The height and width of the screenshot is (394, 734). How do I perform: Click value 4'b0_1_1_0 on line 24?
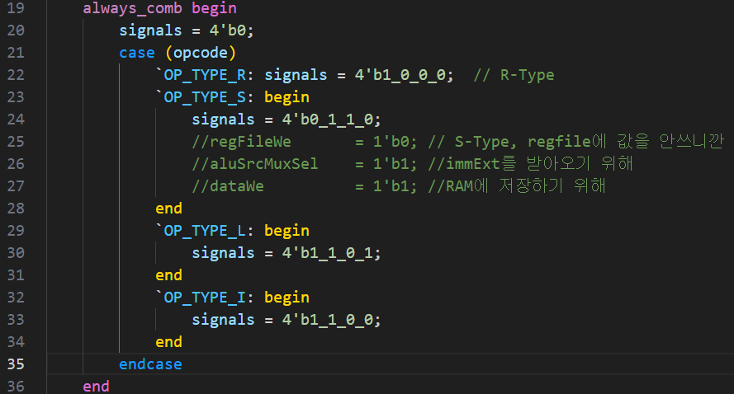coord(327,120)
